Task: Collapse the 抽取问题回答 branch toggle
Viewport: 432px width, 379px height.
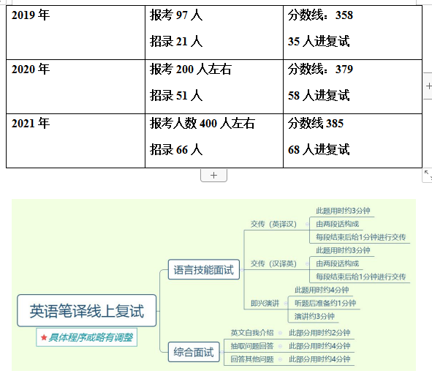Action: click(x=280, y=346)
